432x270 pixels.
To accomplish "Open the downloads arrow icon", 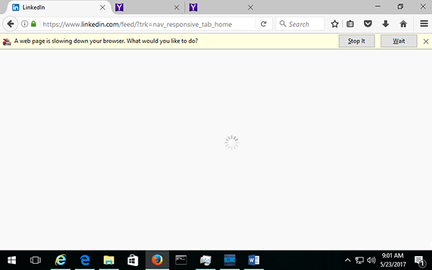I will pos(386,24).
